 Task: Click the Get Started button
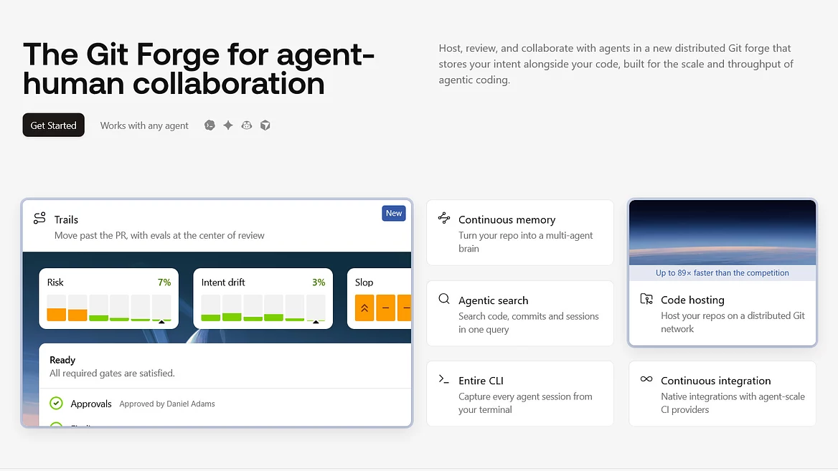click(x=53, y=125)
